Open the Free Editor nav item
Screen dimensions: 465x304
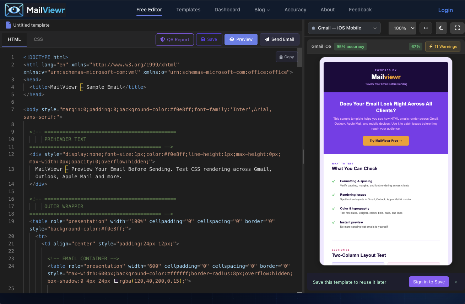149,10
